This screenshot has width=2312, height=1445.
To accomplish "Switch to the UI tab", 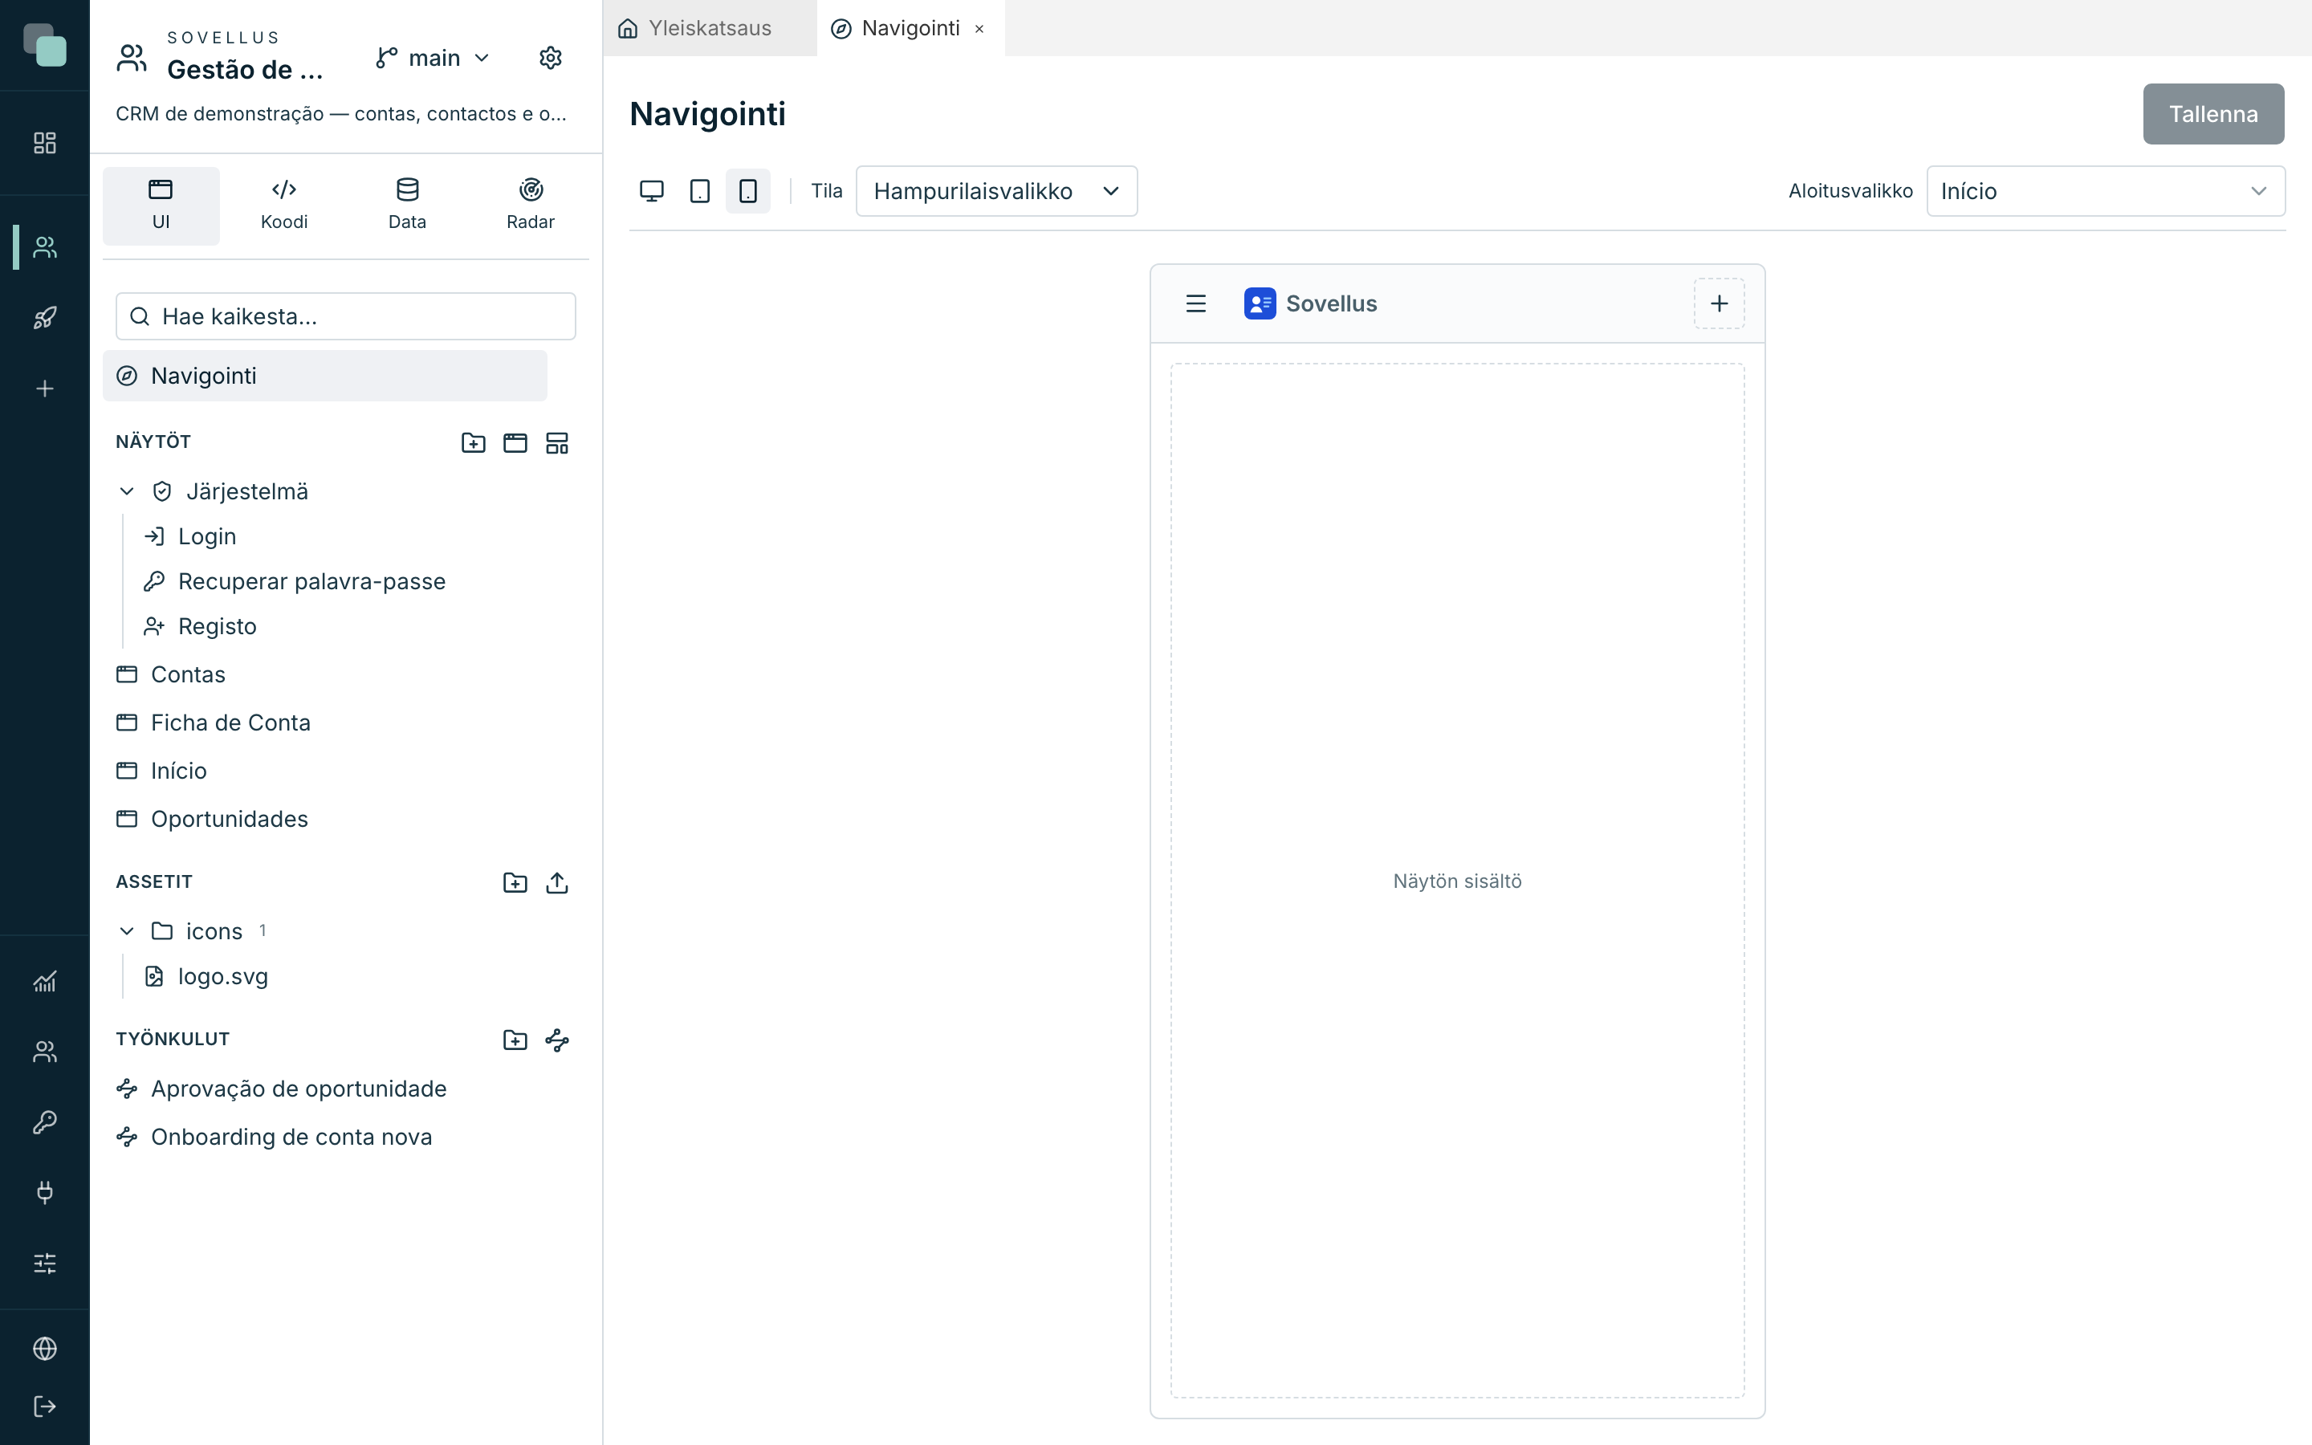I will tap(161, 206).
